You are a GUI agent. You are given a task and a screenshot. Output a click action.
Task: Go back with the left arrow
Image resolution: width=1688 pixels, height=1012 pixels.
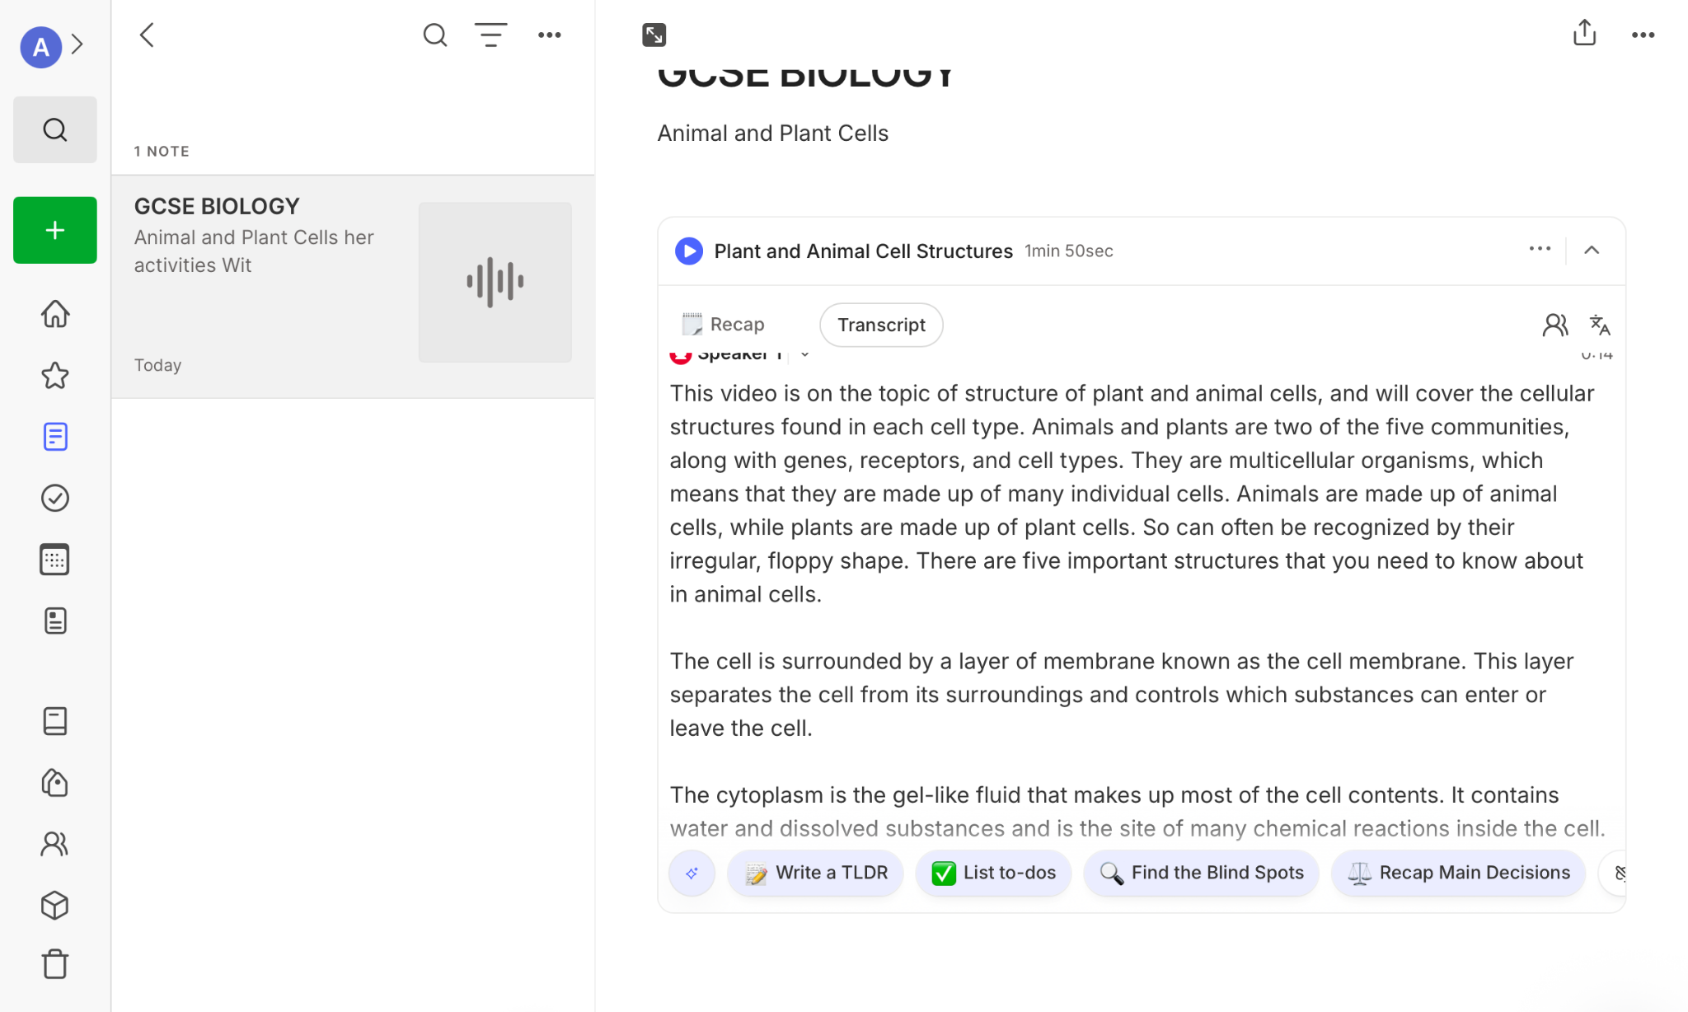click(148, 35)
